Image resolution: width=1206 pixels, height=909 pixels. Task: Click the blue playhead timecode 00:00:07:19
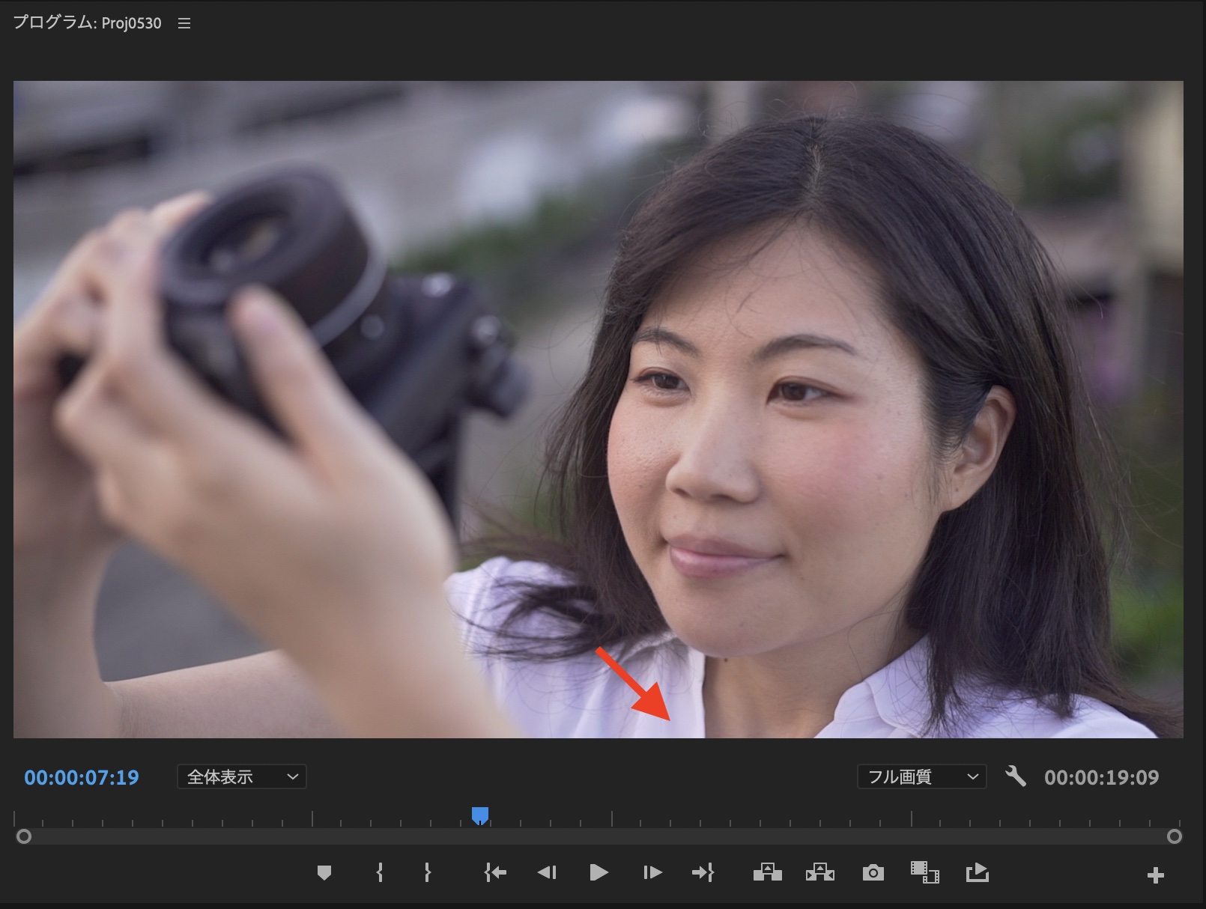tap(82, 778)
